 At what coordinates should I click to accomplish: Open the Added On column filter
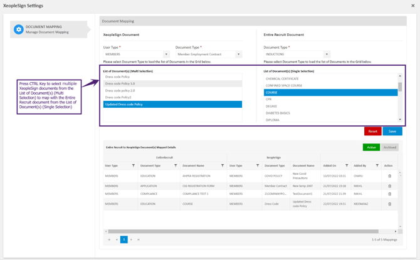347,165
